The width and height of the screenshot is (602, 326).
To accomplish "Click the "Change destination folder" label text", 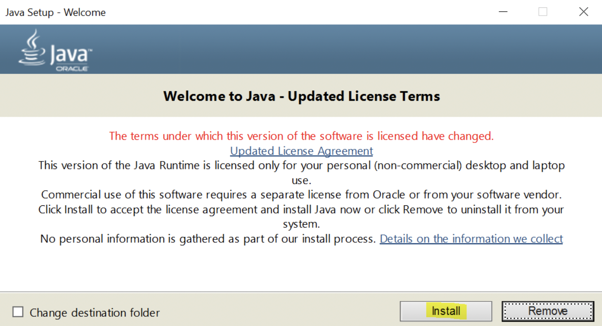I will (x=94, y=313).
